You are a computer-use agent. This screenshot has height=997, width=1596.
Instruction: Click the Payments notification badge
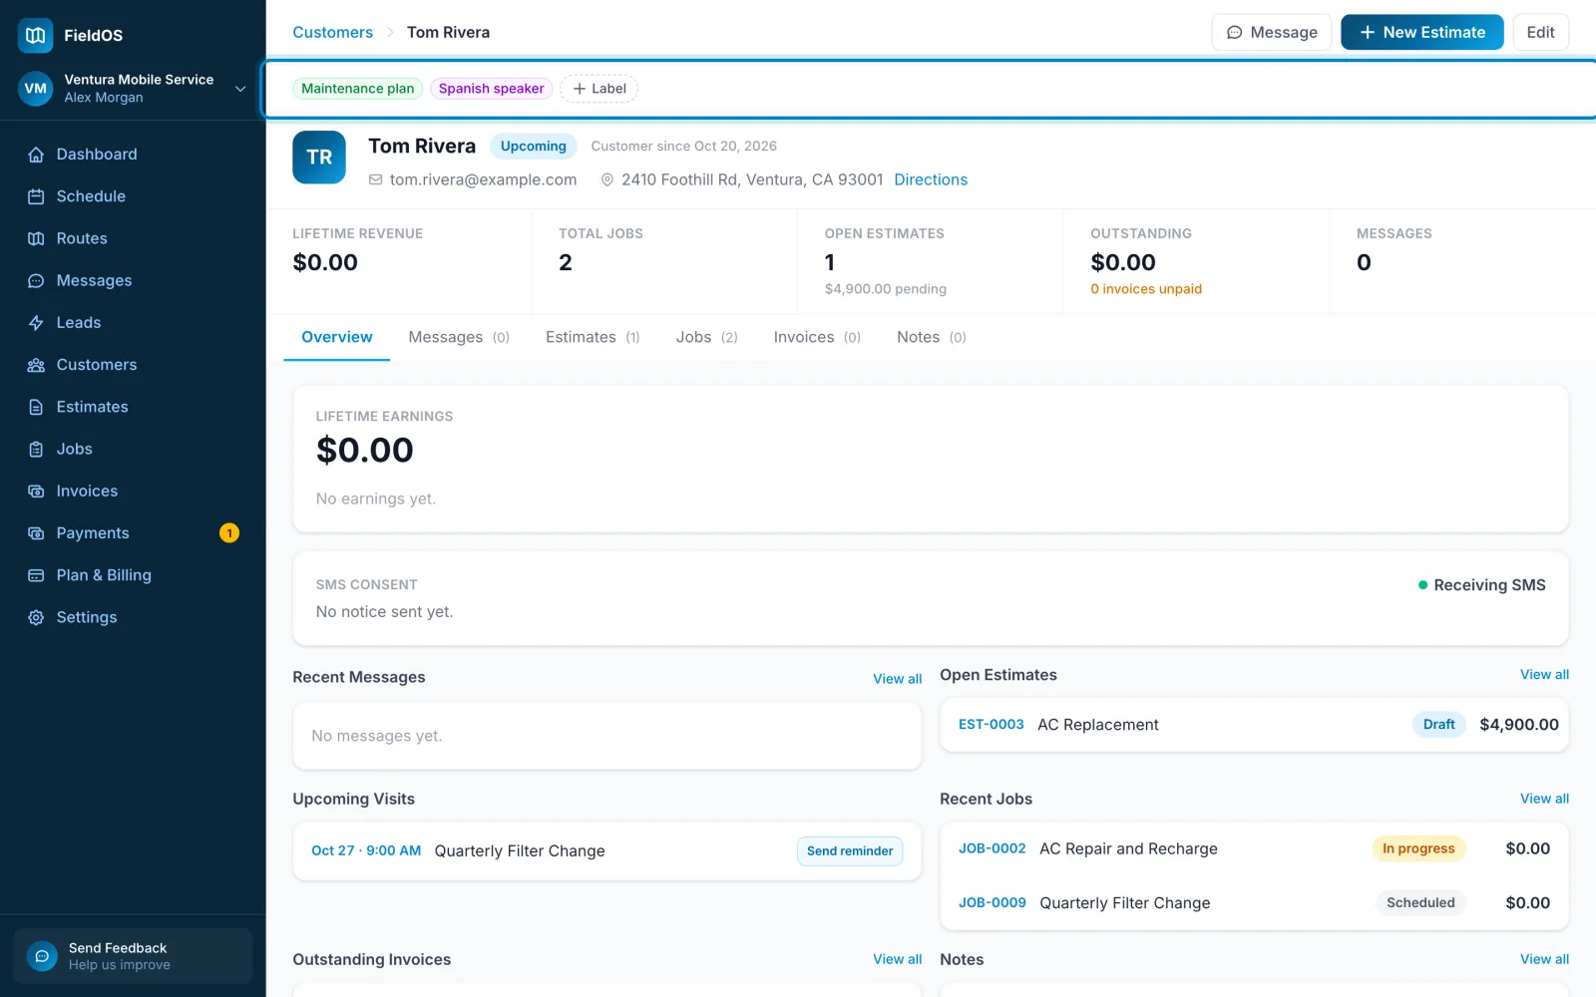pyautogui.click(x=229, y=533)
